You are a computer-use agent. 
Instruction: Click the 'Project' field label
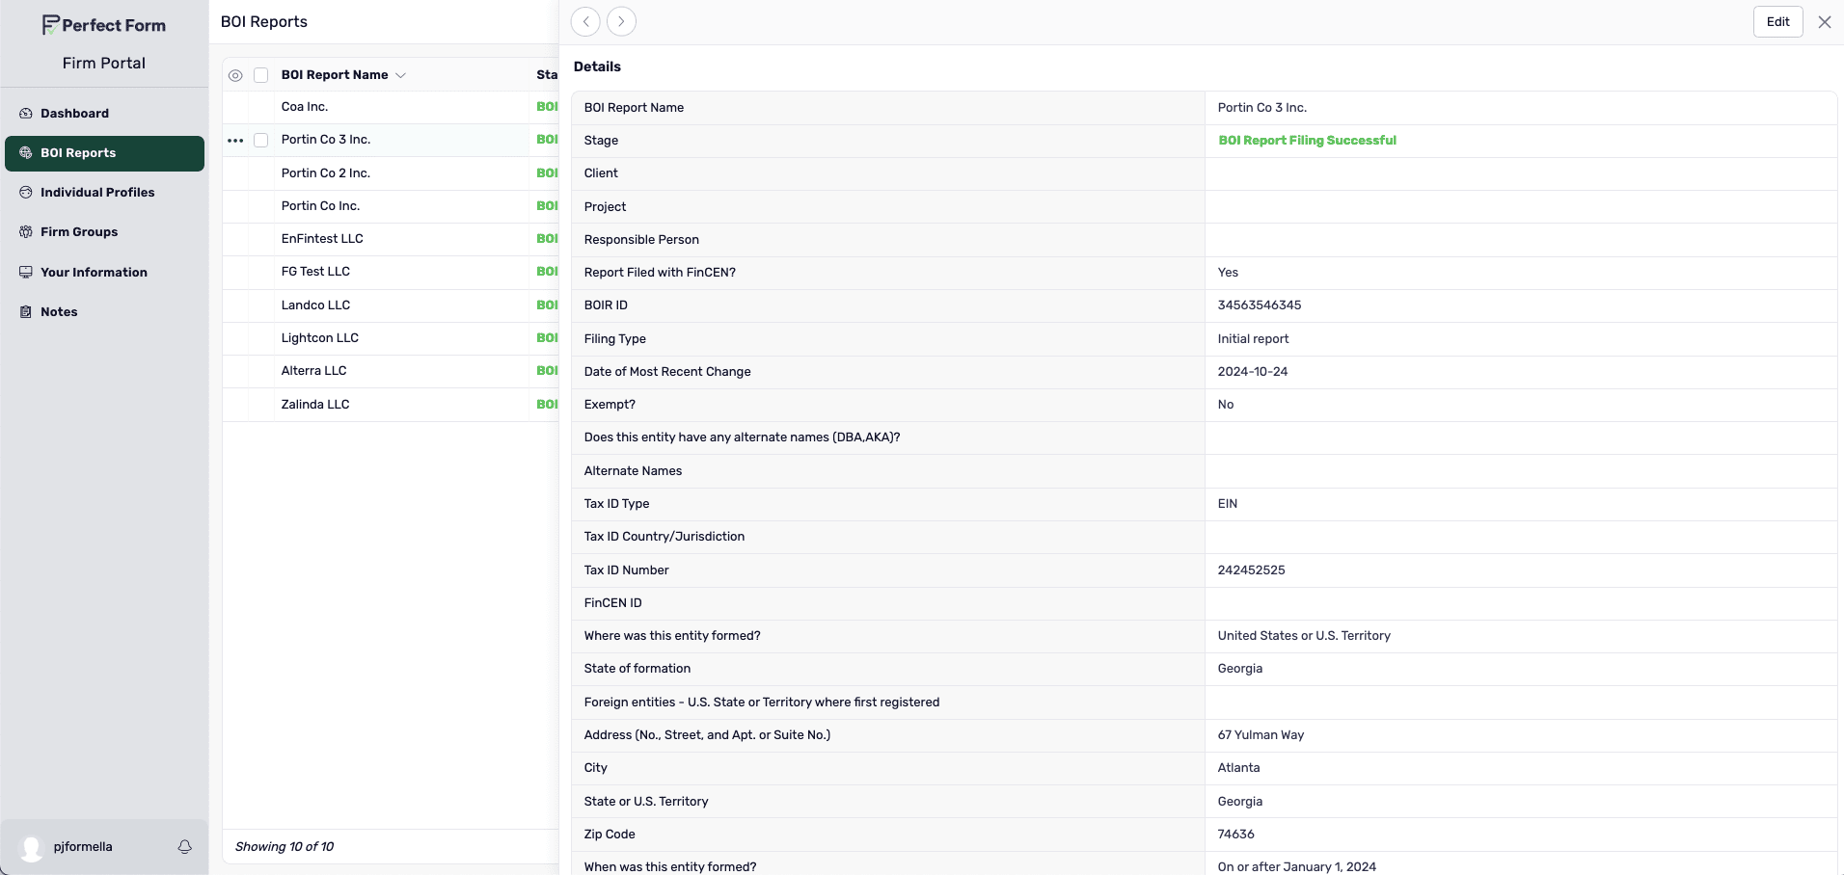click(605, 207)
